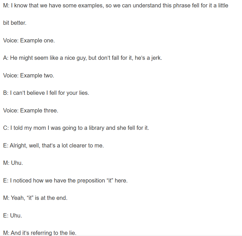Click the line "E: Alright, well, that's"
242x236 pixels.
[x=54, y=145]
